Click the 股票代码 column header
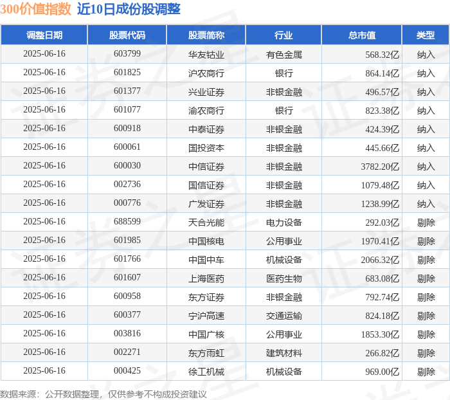Screen dimensions: 450x400 pos(127,35)
